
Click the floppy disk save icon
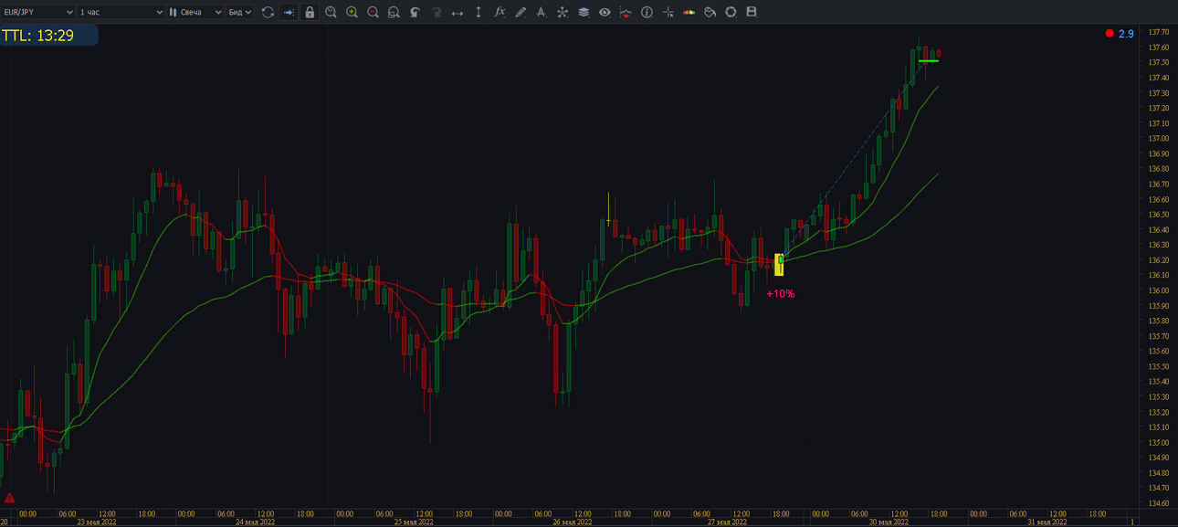752,12
